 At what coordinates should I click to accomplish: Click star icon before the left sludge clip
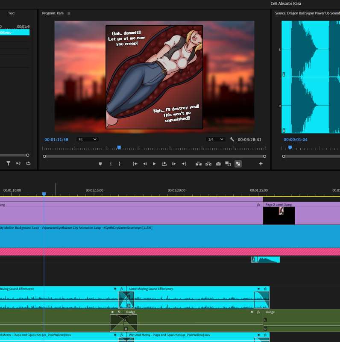click(x=112, y=312)
